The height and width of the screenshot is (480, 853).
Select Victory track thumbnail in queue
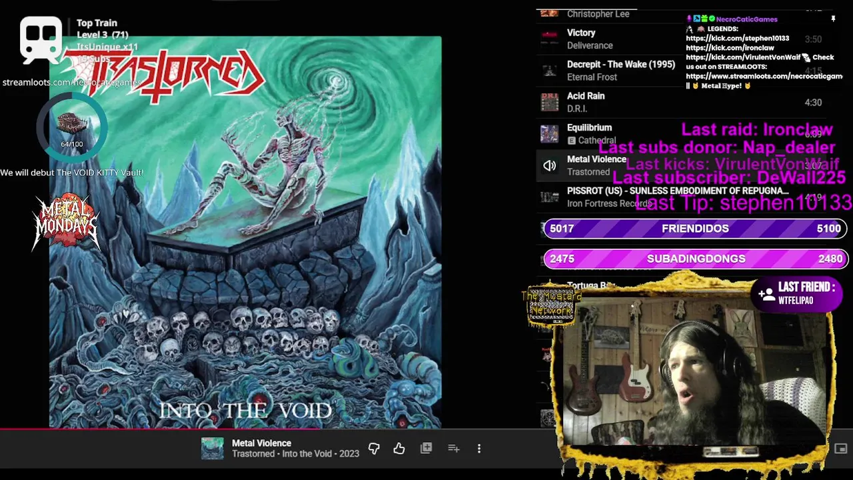549,39
